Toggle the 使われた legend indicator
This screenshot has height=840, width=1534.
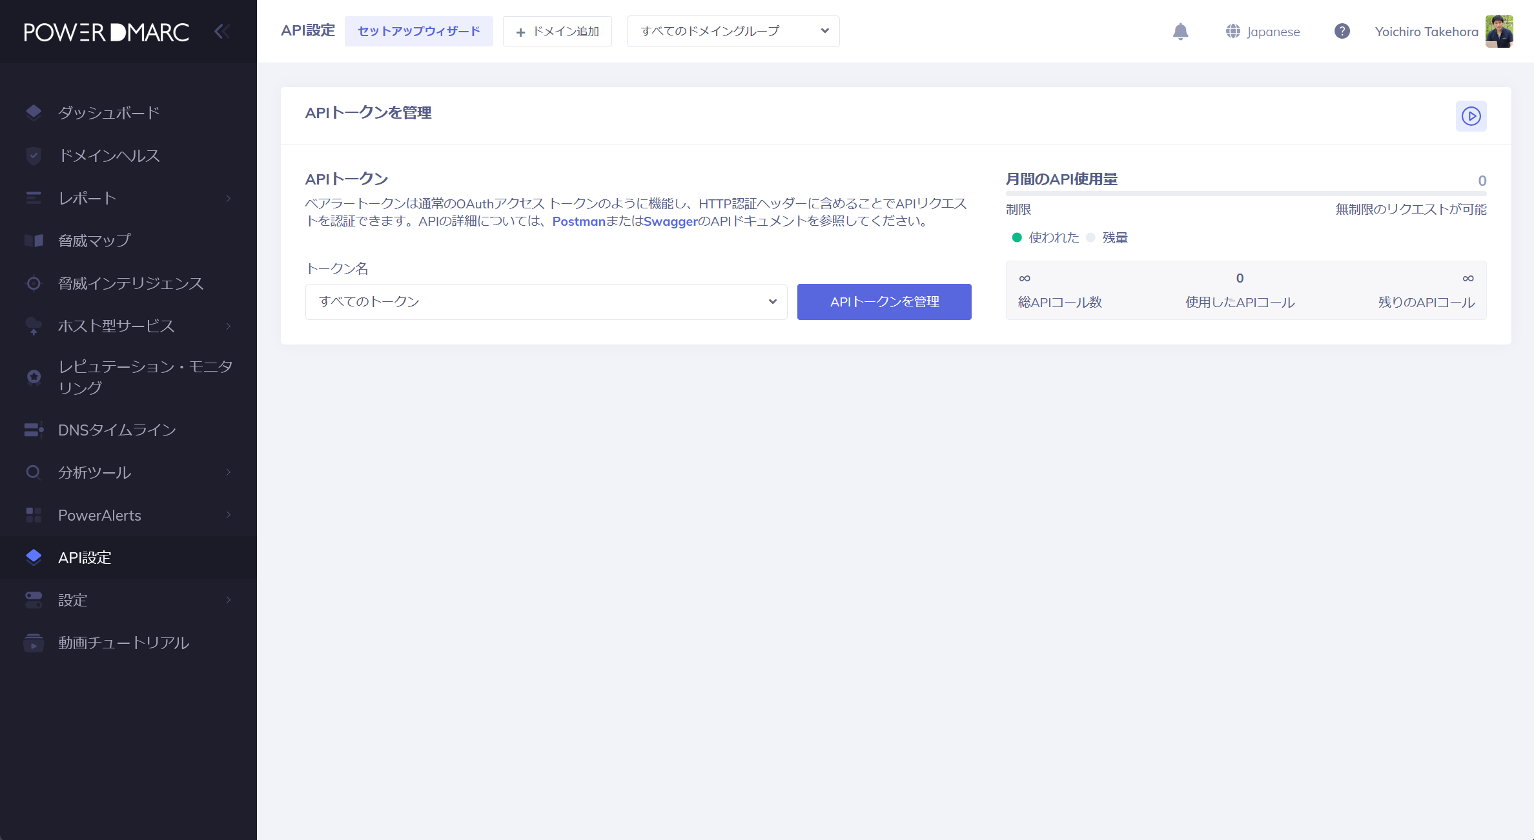click(x=1017, y=237)
